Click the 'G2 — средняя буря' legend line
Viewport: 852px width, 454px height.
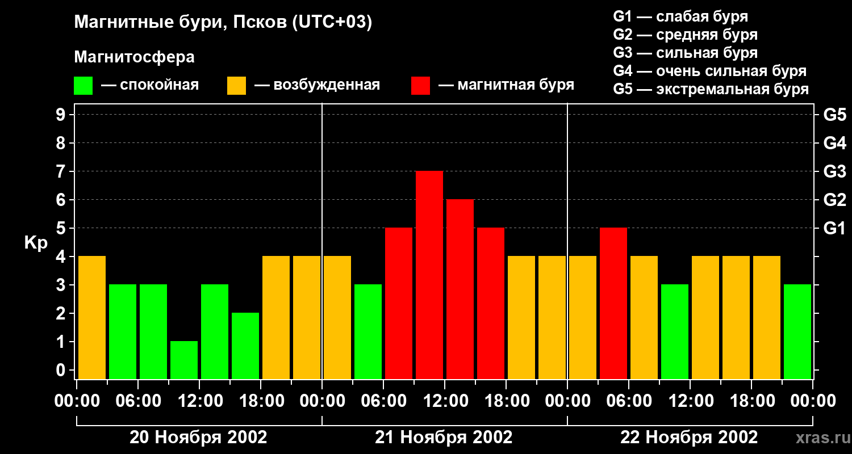point(685,35)
